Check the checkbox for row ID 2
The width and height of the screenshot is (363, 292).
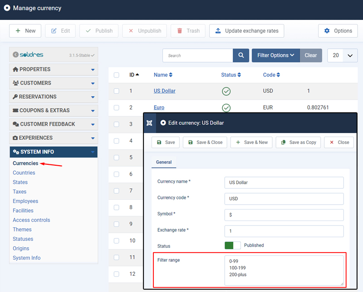[x=116, y=108]
